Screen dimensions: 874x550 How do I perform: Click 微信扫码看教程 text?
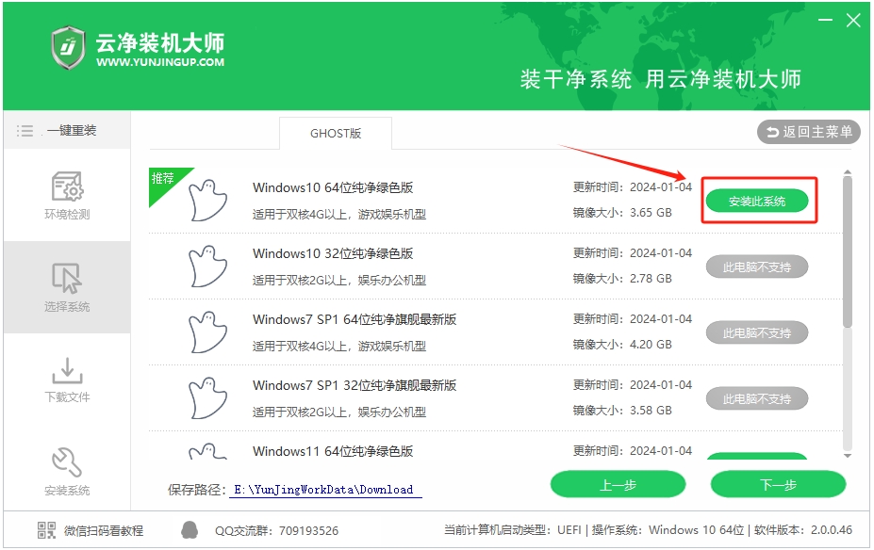click(x=104, y=530)
